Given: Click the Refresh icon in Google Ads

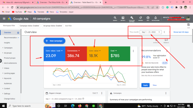Looking at the screenshot, I should tap(140, 18).
